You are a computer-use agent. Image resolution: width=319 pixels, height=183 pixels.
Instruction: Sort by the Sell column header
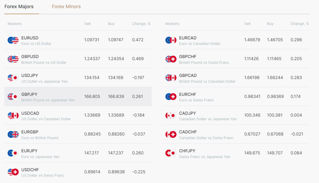click(x=87, y=24)
